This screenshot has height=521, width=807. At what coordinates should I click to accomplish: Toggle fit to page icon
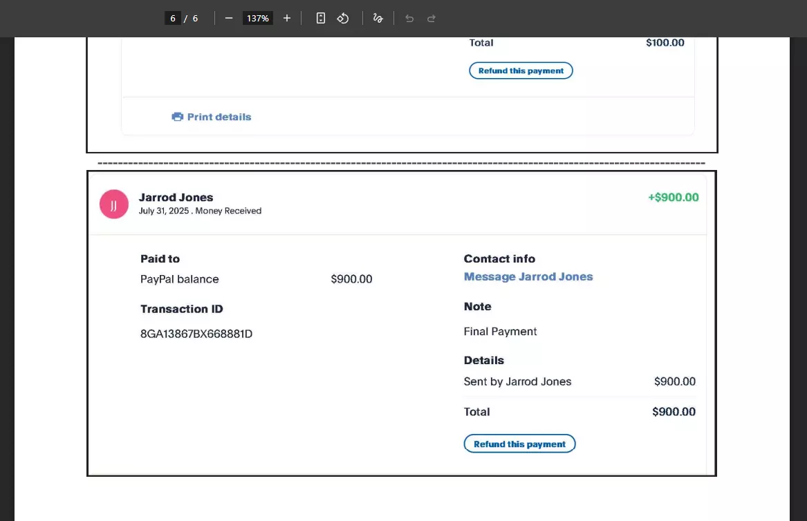[x=321, y=18]
